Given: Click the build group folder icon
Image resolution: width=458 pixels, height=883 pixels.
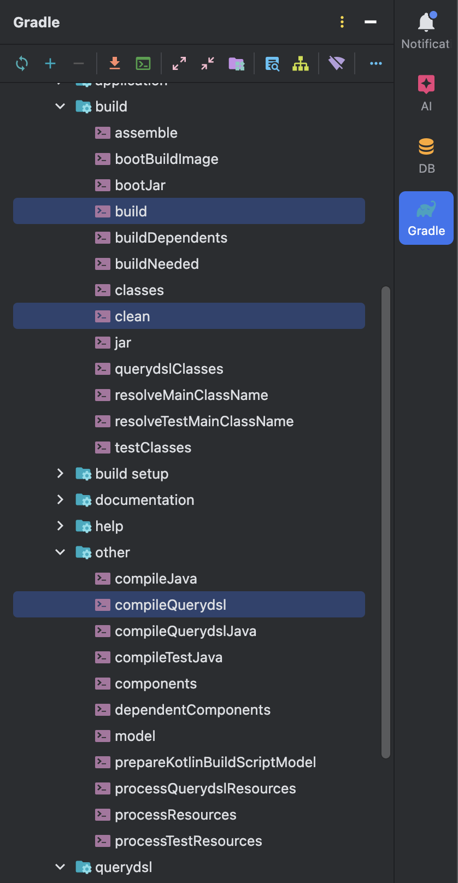Looking at the screenshot, I should (x=84, y=107).
